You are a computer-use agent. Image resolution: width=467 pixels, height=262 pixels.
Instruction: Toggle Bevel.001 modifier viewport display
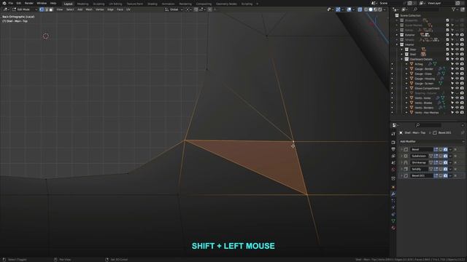pyautogui.click(x=441, y=175)
